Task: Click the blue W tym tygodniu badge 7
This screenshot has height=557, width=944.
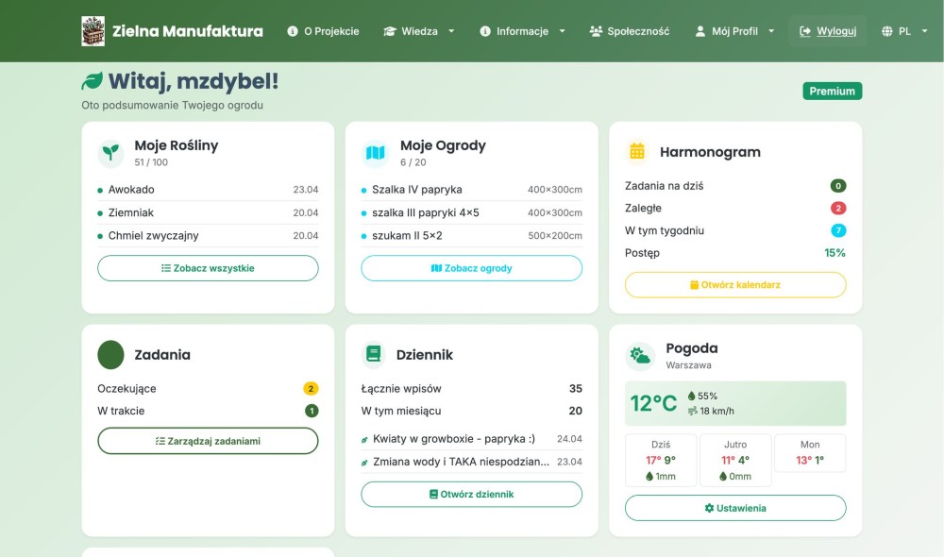Action: point(838,230)
